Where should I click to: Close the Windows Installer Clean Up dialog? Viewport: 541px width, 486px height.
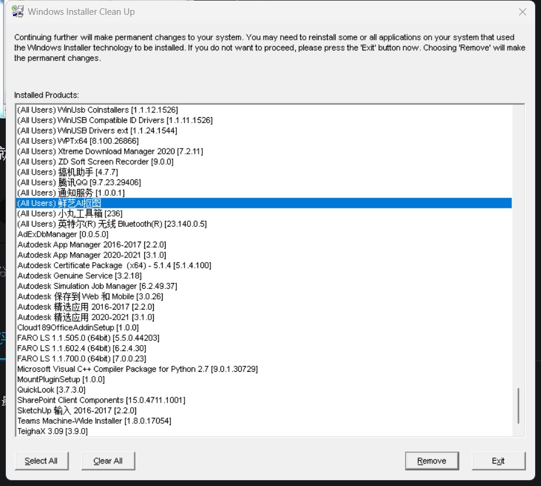522,12
